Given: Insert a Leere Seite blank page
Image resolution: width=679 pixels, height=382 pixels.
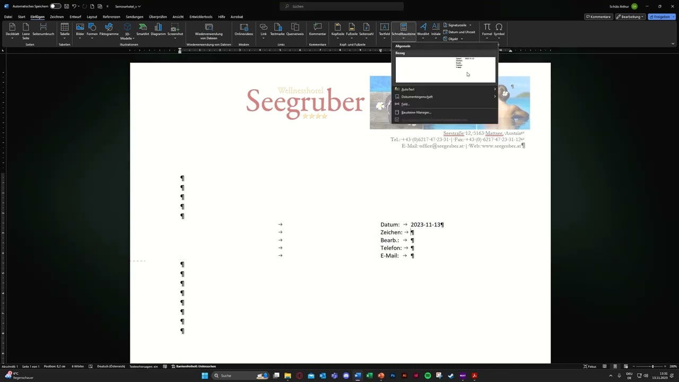Looking at the screenshot, I should (26, 31).
